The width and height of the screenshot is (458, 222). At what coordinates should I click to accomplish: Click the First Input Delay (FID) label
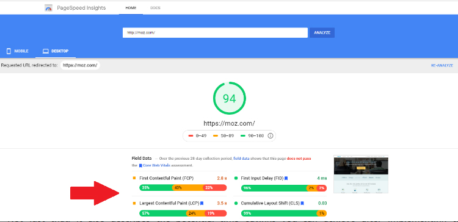[x=263, y=178]
